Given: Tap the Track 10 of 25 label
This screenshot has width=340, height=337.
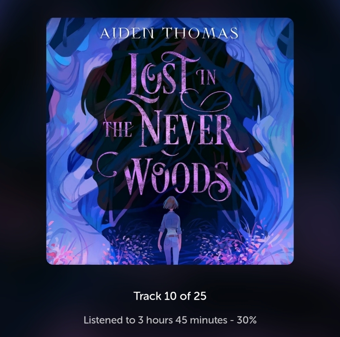Looking at the screenshot, I should pos(170,296).
